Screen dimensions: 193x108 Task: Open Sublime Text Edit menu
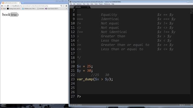coord(74,4)
